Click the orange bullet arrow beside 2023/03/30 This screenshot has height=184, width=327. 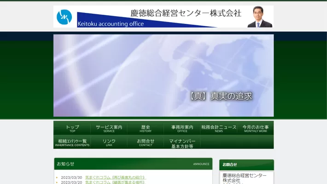click(x=57, y=177)
